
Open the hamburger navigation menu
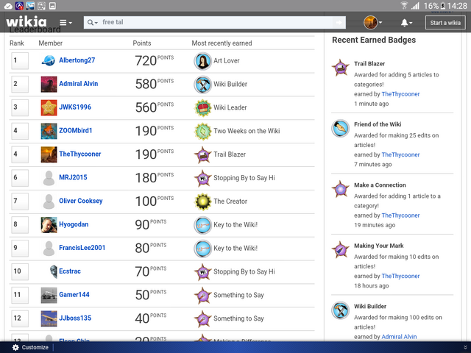click(65, 23)
